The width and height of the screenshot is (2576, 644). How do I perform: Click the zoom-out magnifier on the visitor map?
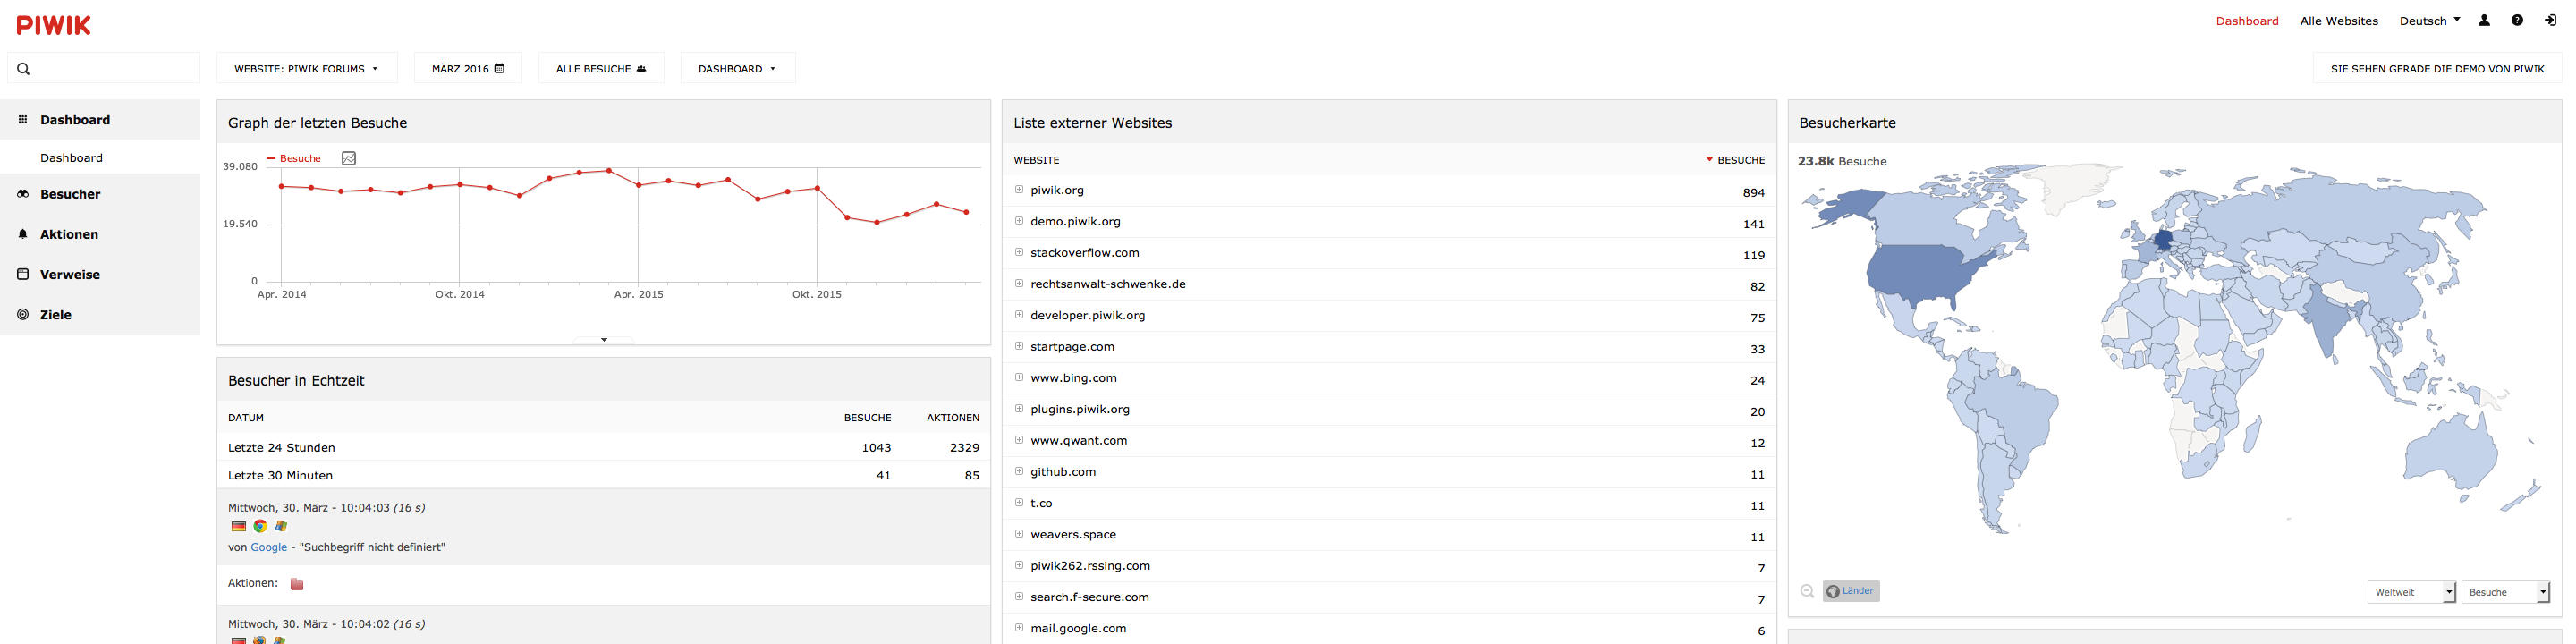pos(1807,591)
